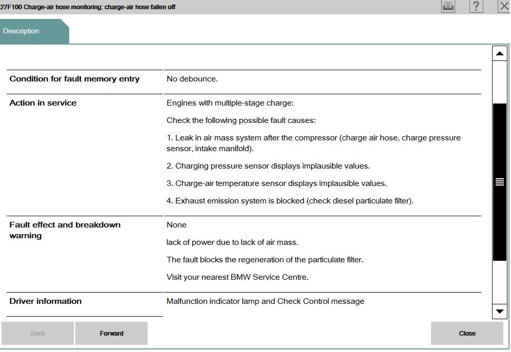Image resolution: width=511 pixels, height=352 pixels.
Task: Click the 'Driver information' row heading
Action: click(46, 301)
